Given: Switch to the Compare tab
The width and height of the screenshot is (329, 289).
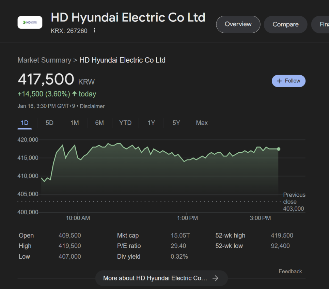Looking at the screenshot, I should [x=285, y=24].
